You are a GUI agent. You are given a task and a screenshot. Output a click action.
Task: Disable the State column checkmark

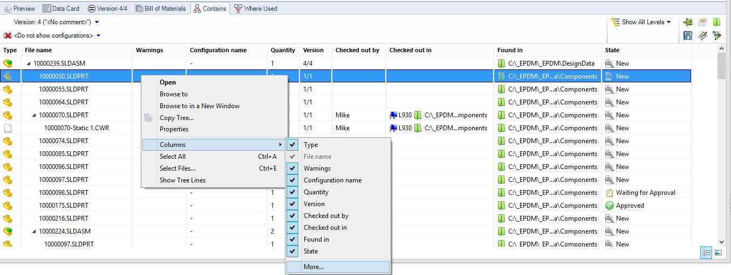[x=292, y=251]
